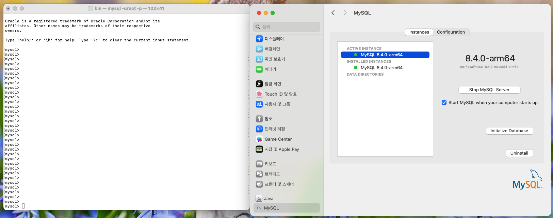Click Game Center sidebar label

pyautogui.click(x=278, y=139)
